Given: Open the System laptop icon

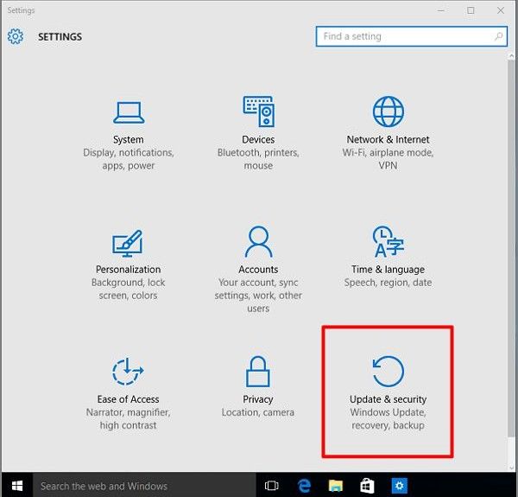Looking at the screenshot, I should [x=129, y=112].
